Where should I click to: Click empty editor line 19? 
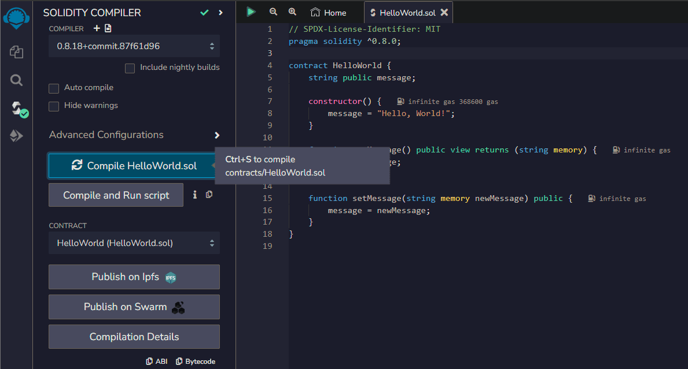(x=487, y=246)
